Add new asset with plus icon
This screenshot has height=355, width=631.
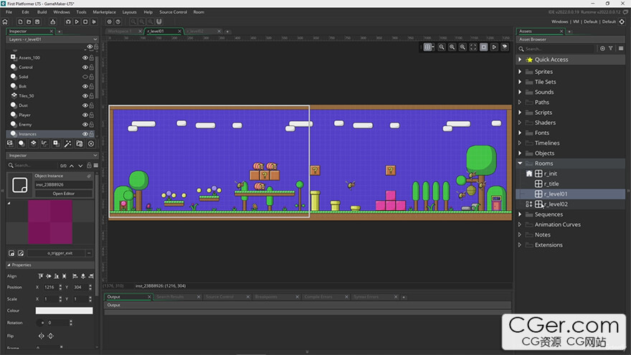[602, 48]
